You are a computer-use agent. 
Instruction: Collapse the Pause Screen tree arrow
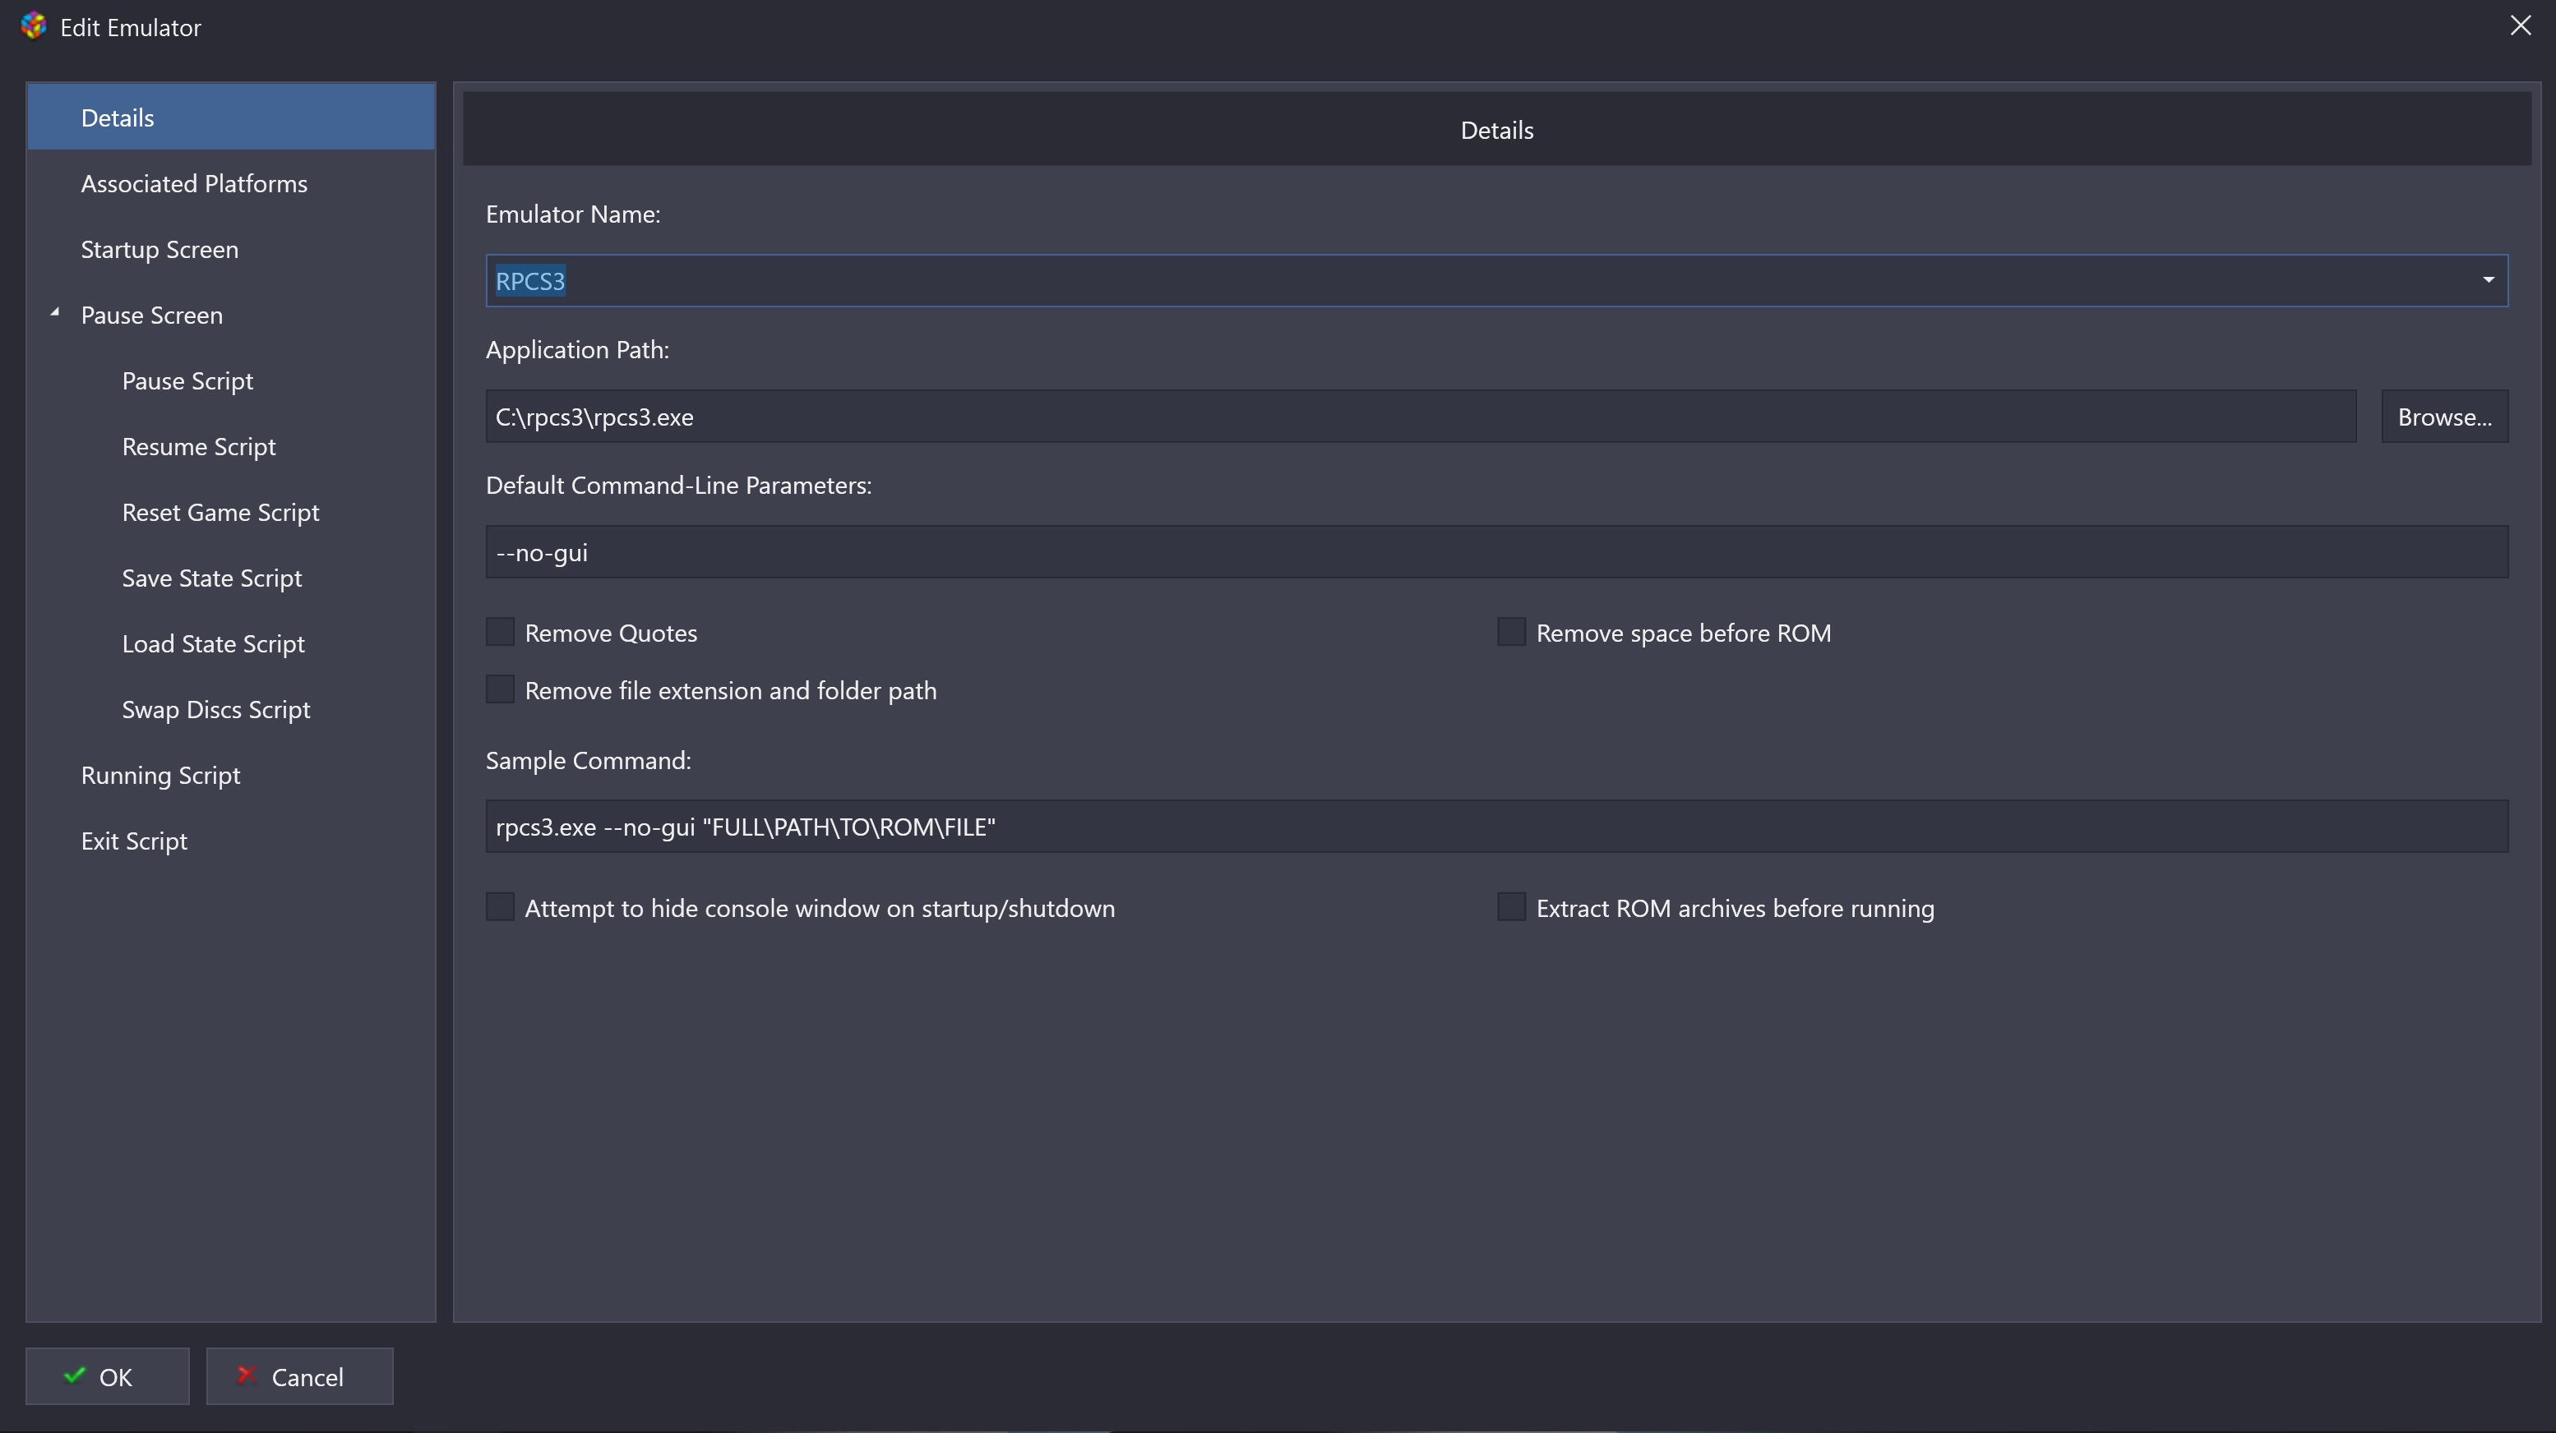tap(56, 313)
